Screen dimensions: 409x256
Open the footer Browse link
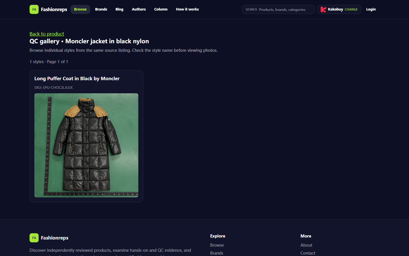(x=217, y=245)
